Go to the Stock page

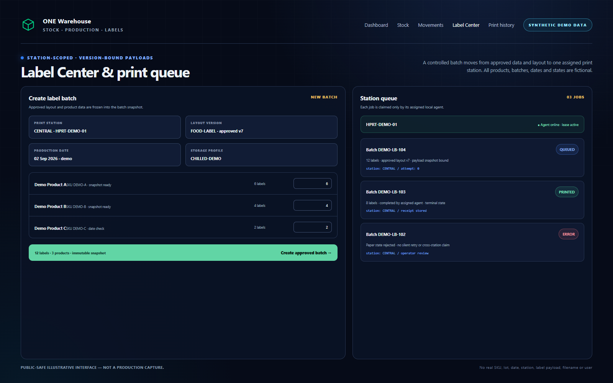(403, 25)
